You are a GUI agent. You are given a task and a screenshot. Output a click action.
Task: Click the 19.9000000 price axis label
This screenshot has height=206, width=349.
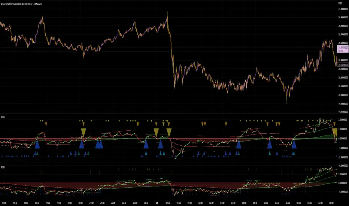[343, 104]
